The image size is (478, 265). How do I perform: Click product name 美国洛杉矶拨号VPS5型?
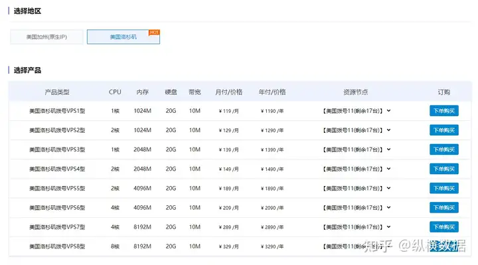click(57, 189)
